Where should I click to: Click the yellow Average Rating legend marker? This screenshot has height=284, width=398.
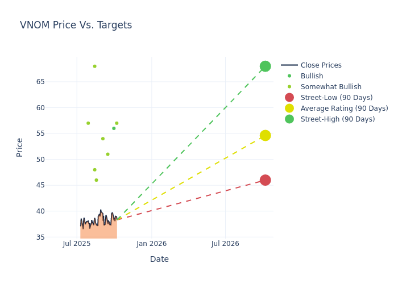[289, 108]
